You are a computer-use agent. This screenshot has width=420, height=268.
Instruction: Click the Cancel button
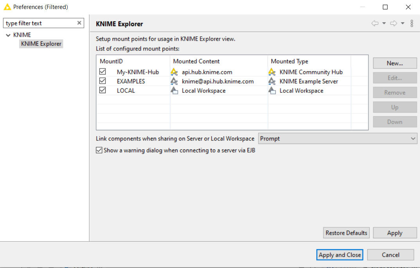[391, 255]
